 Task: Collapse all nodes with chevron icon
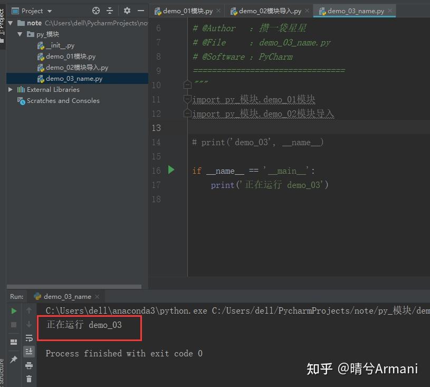(x=111, y=11)
